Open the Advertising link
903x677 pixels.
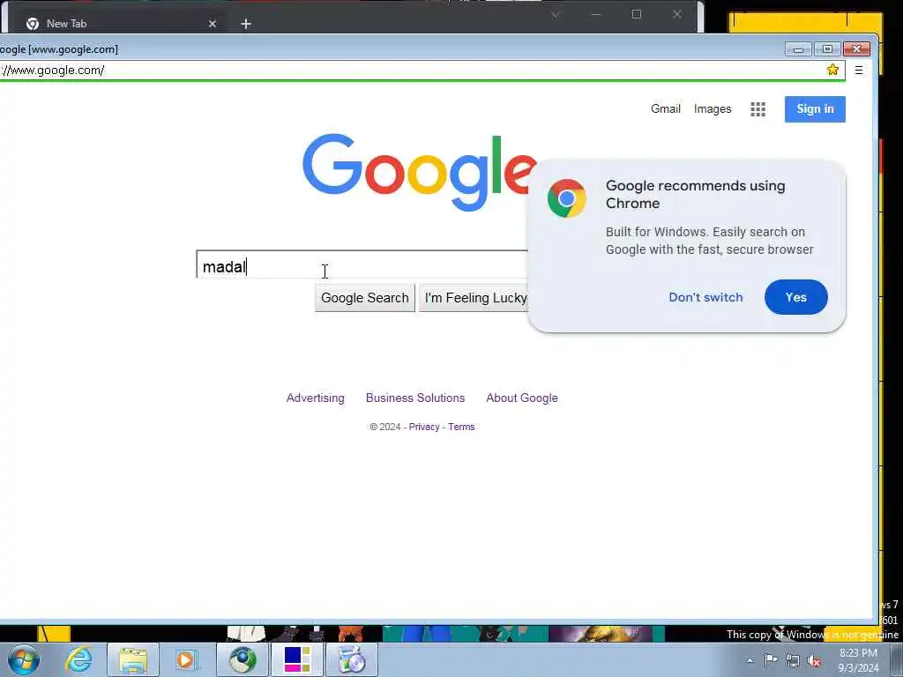pos(315,398)
